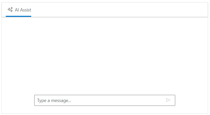This screenshot has width=210, height=115.
Task: Activate the AI Assist header tab
Action: tap(19, 10)
